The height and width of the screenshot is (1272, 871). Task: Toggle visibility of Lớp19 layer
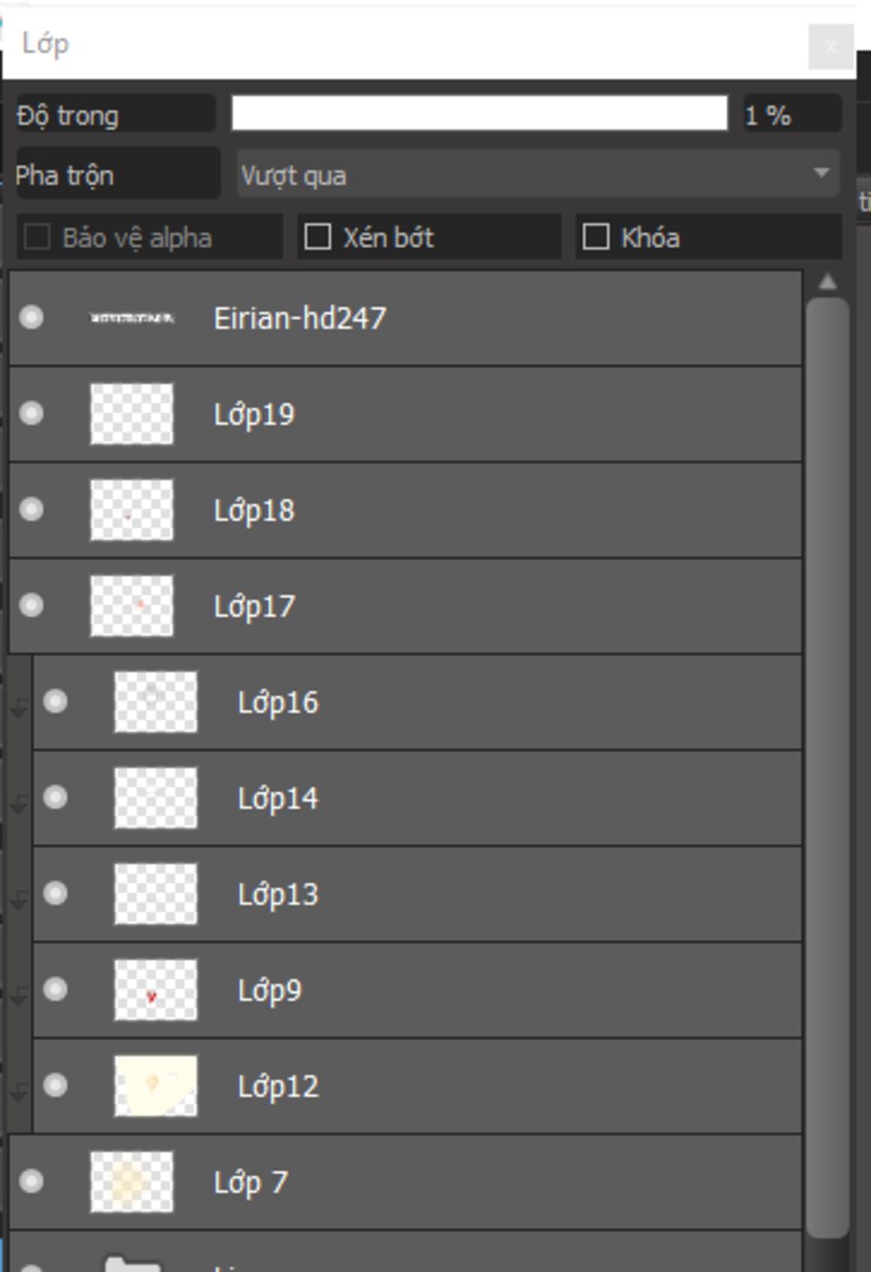31,414
